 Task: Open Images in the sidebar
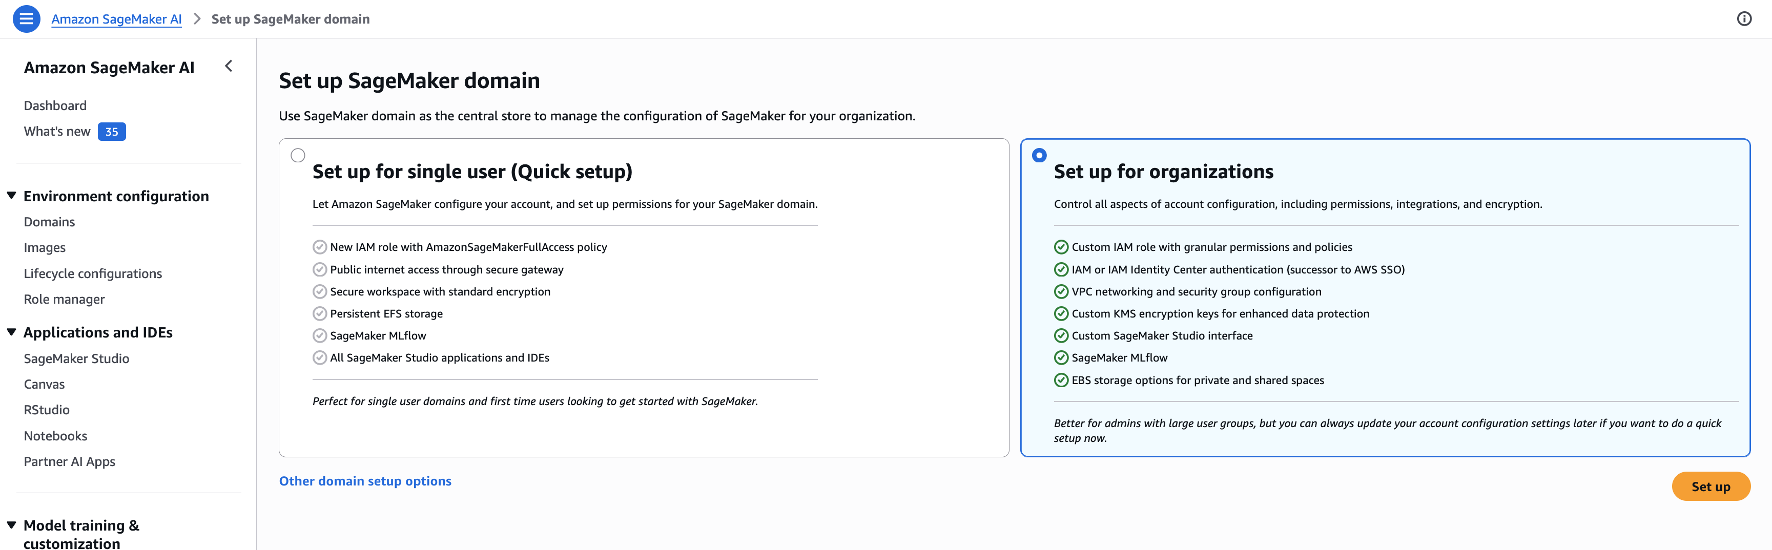[x=45, y=247]
